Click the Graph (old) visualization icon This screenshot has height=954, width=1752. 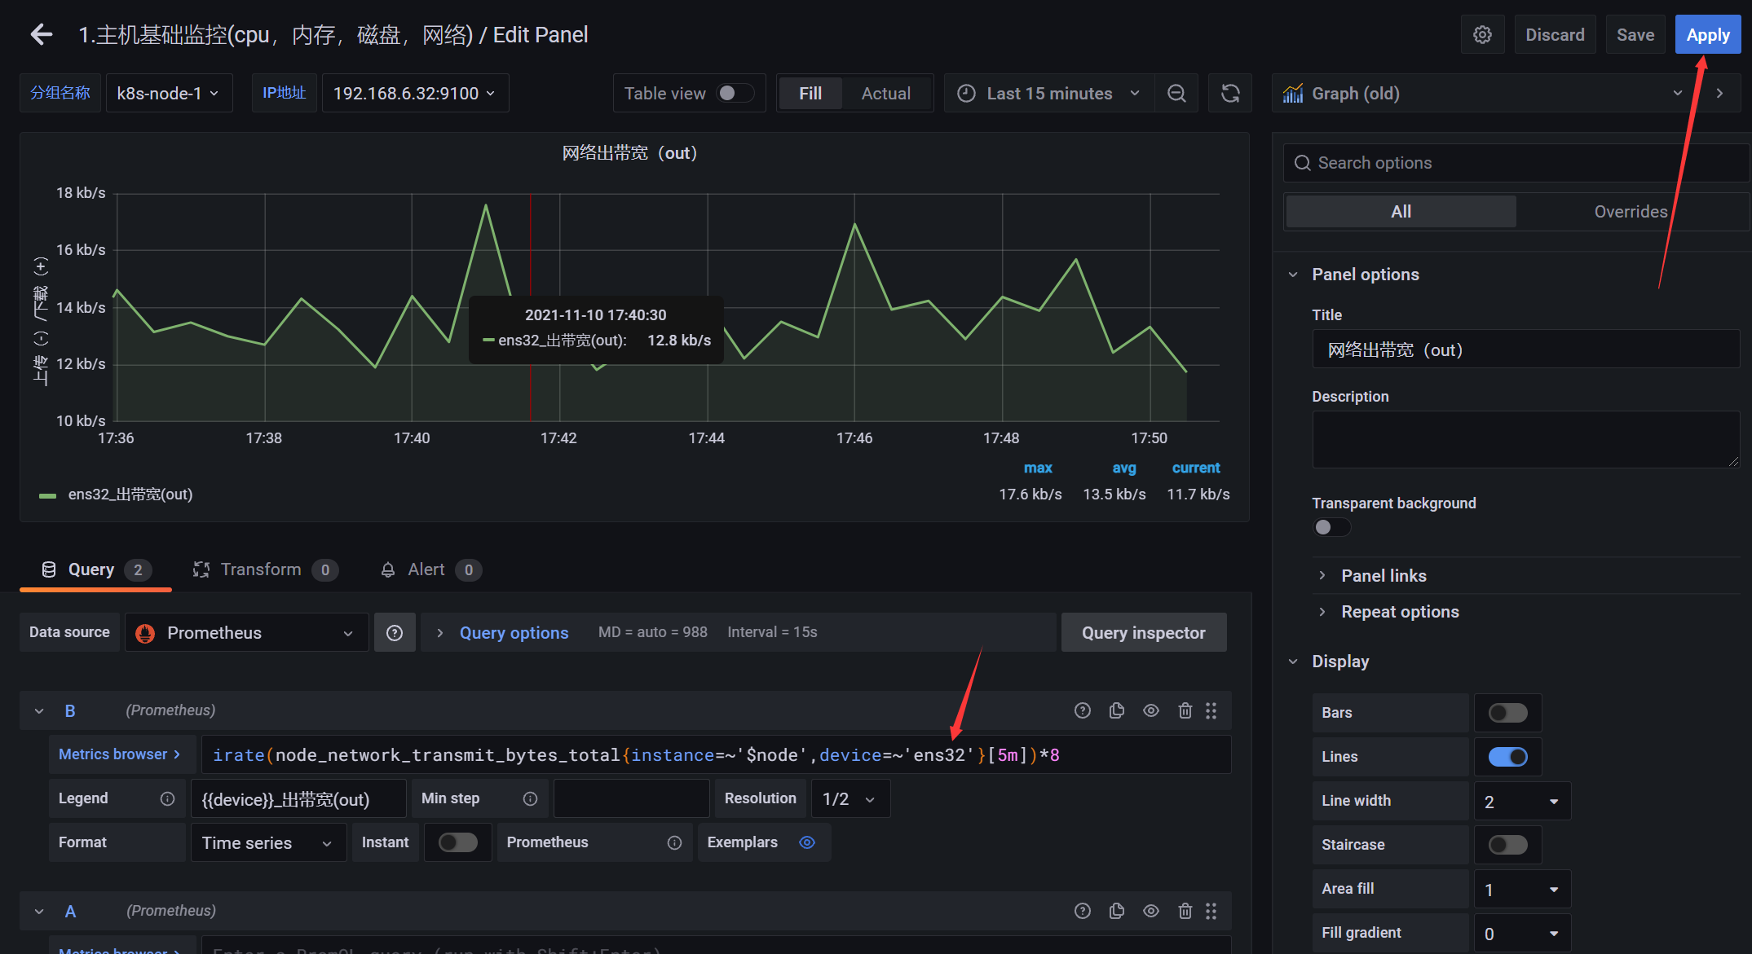click(1293, 94)
